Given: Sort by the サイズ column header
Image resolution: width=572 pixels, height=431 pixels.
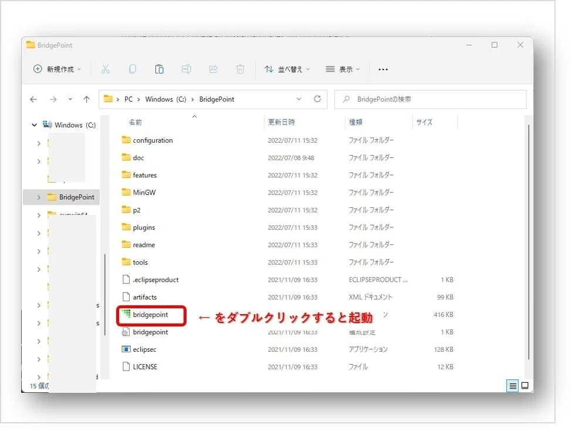Looking at the screenshot, I should click(x=424, y=122).
